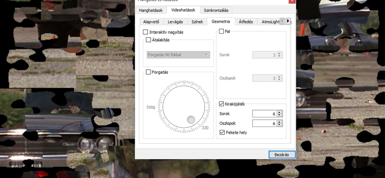Viewport: 385px width, 178px height.
Task: Decrease Kirakójáték Oszlopok with down arrow
Action: pos(280,125)
